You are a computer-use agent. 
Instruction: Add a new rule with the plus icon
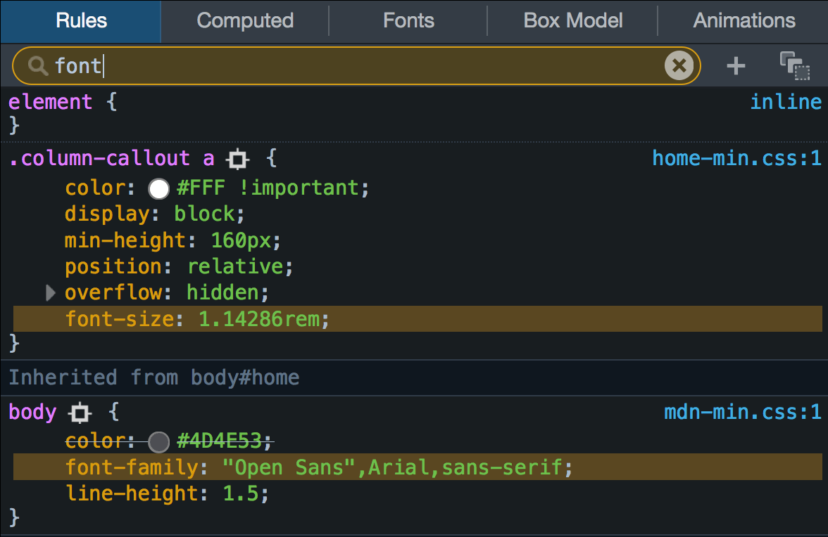tap(736, 66)
